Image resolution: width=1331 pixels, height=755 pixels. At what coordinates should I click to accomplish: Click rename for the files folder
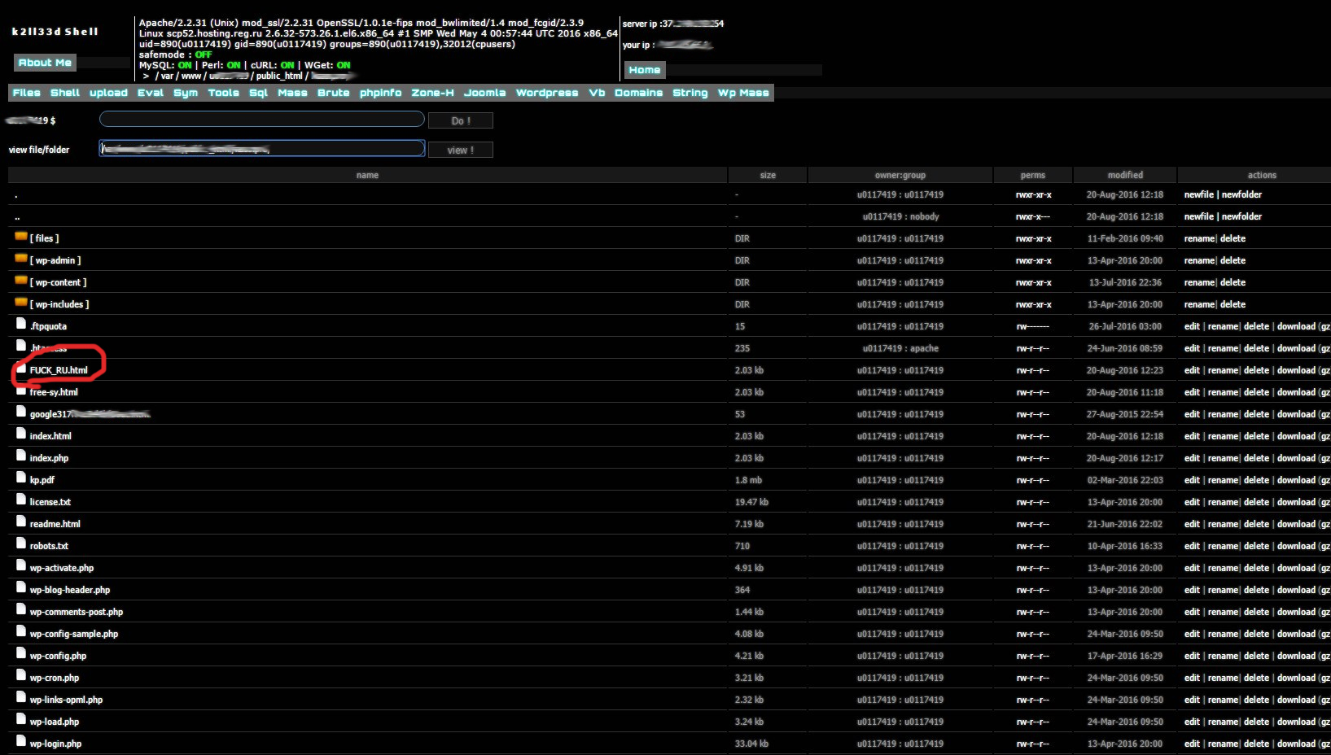1199,238
